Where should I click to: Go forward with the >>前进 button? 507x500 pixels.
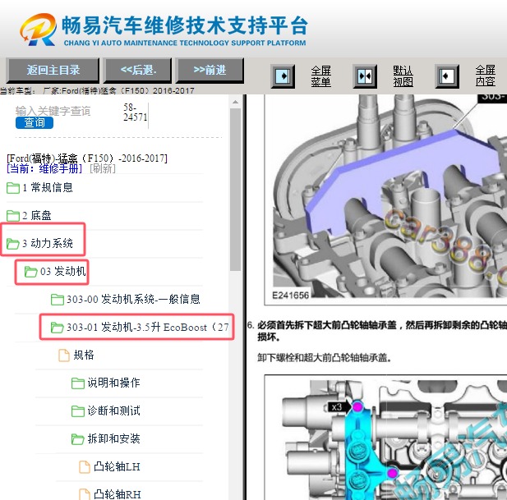tap(210, 70)
